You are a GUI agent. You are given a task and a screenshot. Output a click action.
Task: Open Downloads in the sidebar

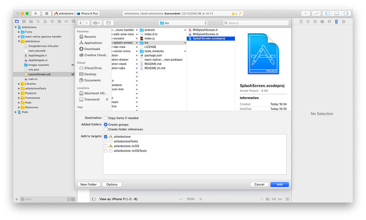92,49
